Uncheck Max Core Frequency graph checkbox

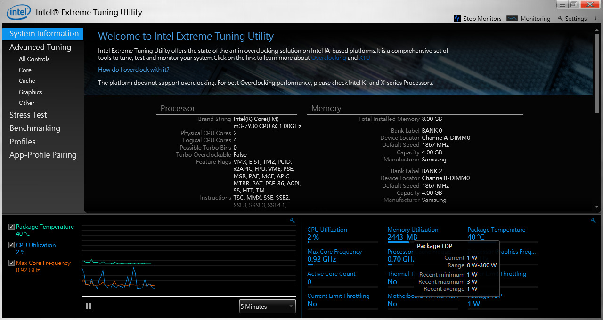pyautogui.click(x=12, y=263)
